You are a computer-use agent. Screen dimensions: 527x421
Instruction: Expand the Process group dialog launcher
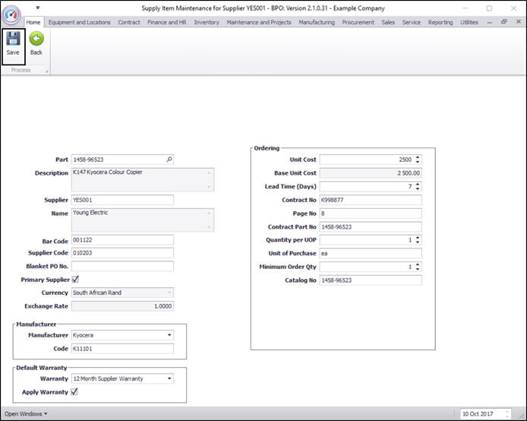tap(47, 71)
